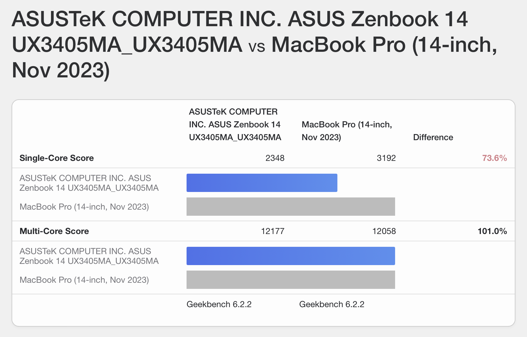Click the MacBook Pro column header

347,131
